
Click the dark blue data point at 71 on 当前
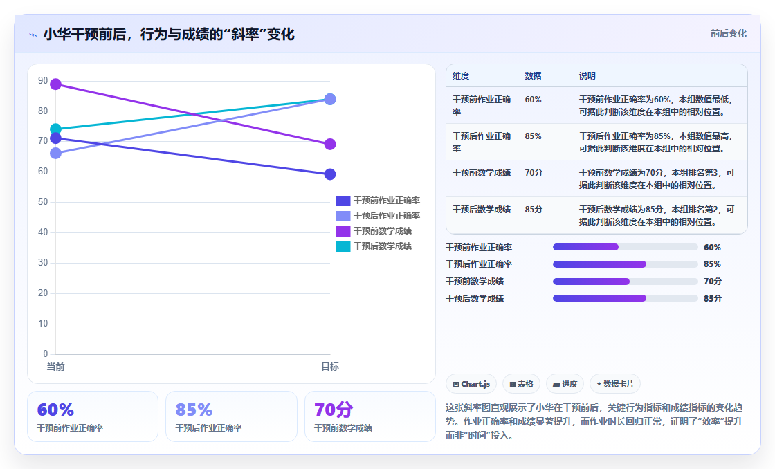point(56,138)
